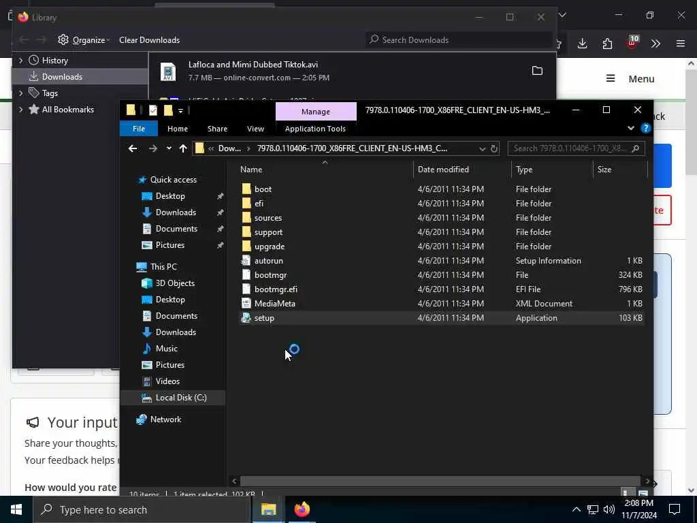Open Firefox from the taskbar
Screen dimensions: 697x523
(302, 509)
